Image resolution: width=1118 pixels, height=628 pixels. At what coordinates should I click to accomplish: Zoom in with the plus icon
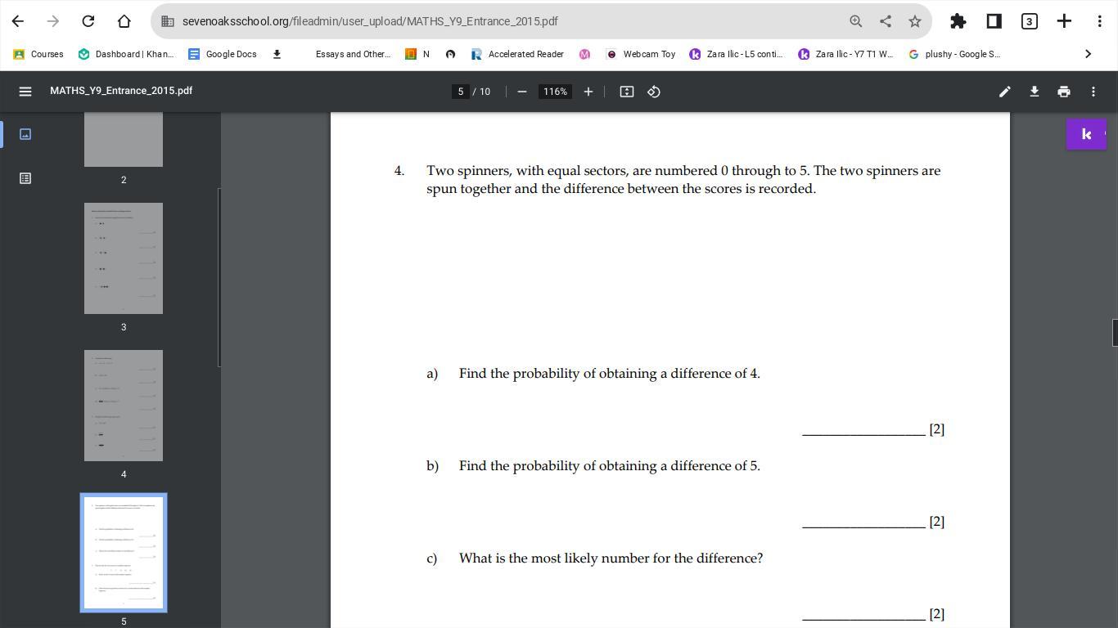point(588,92)
